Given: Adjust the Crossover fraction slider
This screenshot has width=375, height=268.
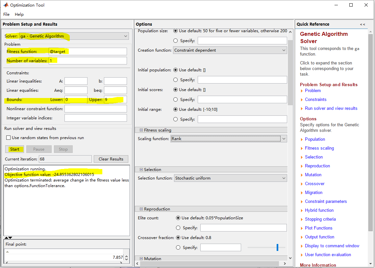Looking at the screenshot, I should point(277,247).
